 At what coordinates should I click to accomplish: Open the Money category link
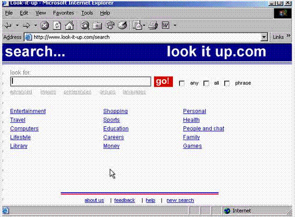[112, 146]
